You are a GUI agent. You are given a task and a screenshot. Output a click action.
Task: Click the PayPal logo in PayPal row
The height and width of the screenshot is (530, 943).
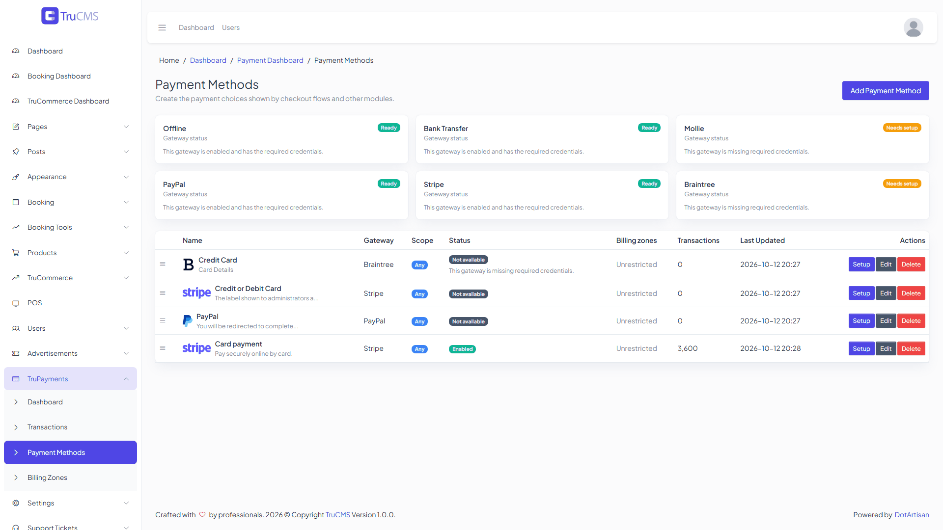(x=187, y=321)
